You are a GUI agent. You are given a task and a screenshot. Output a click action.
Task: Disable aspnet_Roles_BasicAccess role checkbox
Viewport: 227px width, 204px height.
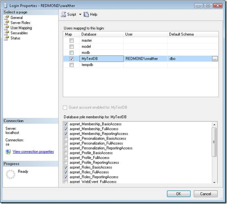(x=66, y=168)
